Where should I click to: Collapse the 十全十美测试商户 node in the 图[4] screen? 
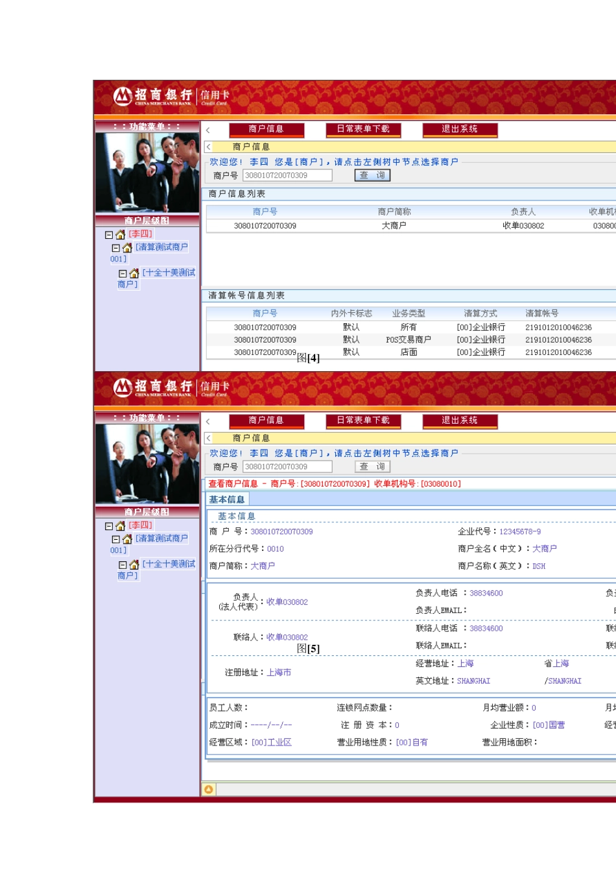click(x=123, y=274)
